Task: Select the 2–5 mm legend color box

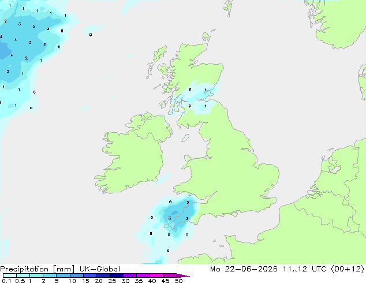Action: tap(50, 275)
